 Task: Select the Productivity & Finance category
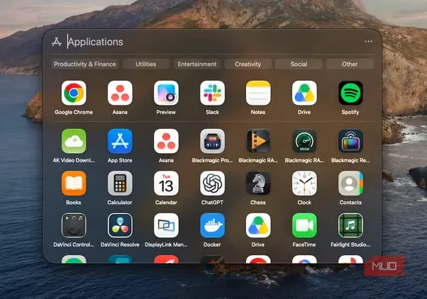point(84,64)
